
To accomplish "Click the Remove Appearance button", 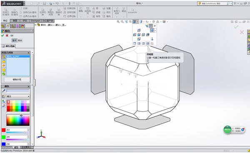I will tap(17, 79).
